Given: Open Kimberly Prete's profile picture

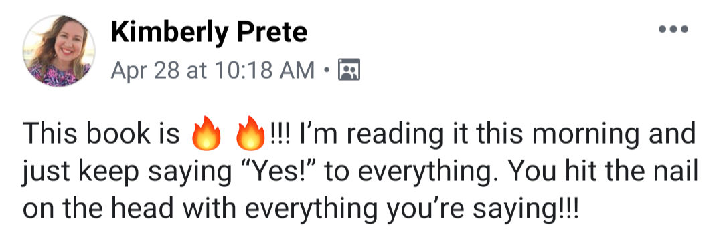Looking at the screenshot, I should (58, 50).
